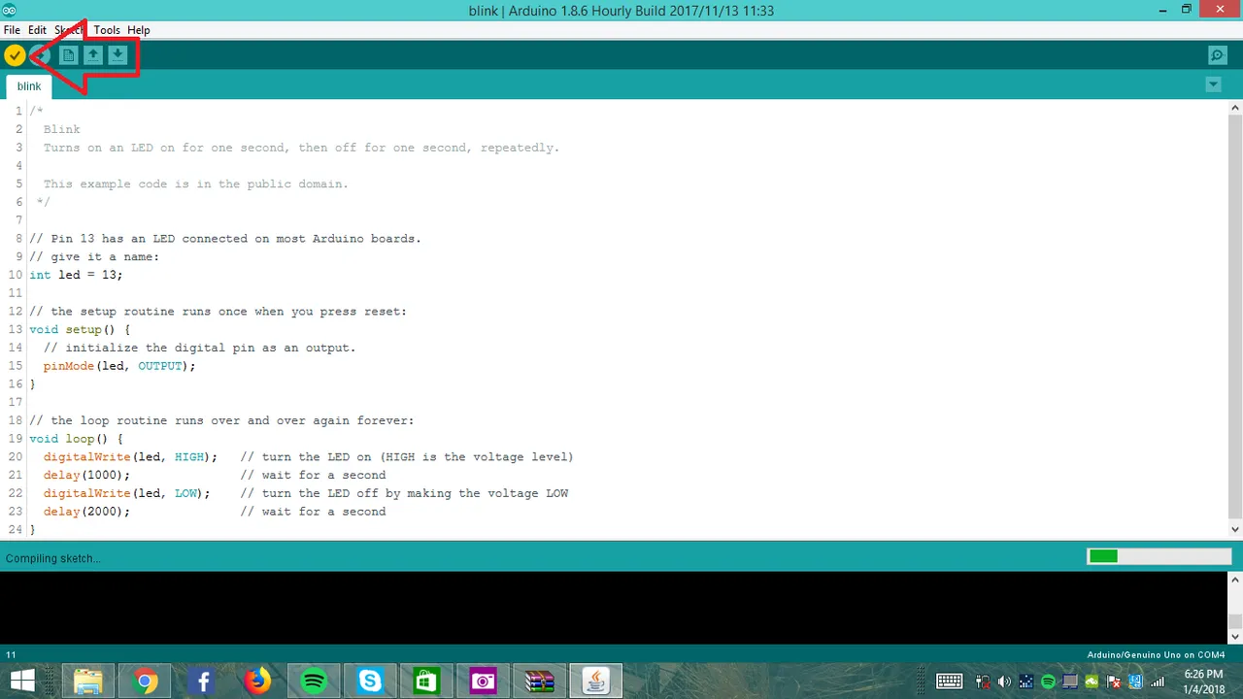This screenshot has height=699, width=1243.
Task: Click the line number 11 status indicator
Action: (11, 655)
